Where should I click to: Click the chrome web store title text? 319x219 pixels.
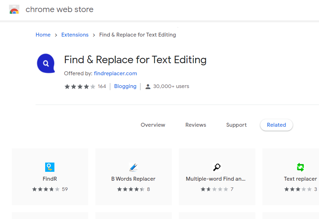point(59,10)
